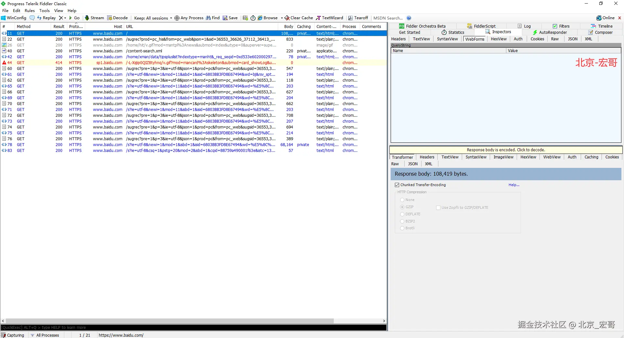Viewport: 624px width, 338px height.
Task: Open the response WebView tab
Action: pyautogui.click(x=552, y=157)
